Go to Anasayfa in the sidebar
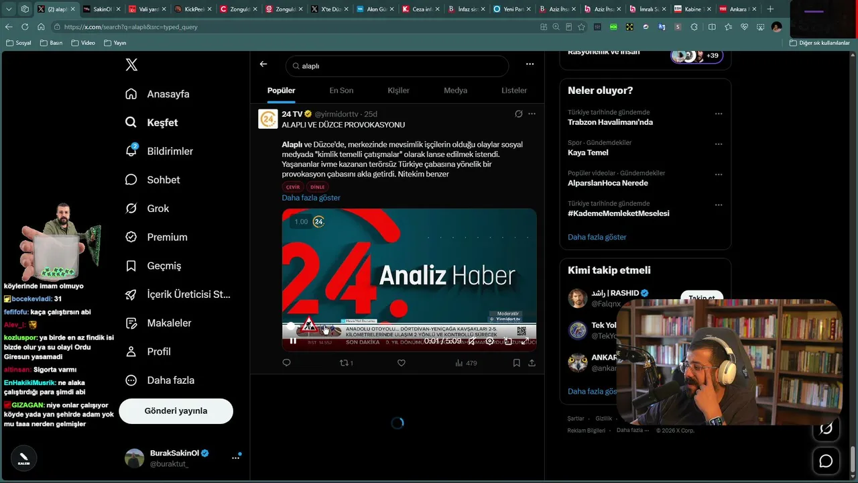The height and width of the screenshot is (483, 858). [158, 94]
